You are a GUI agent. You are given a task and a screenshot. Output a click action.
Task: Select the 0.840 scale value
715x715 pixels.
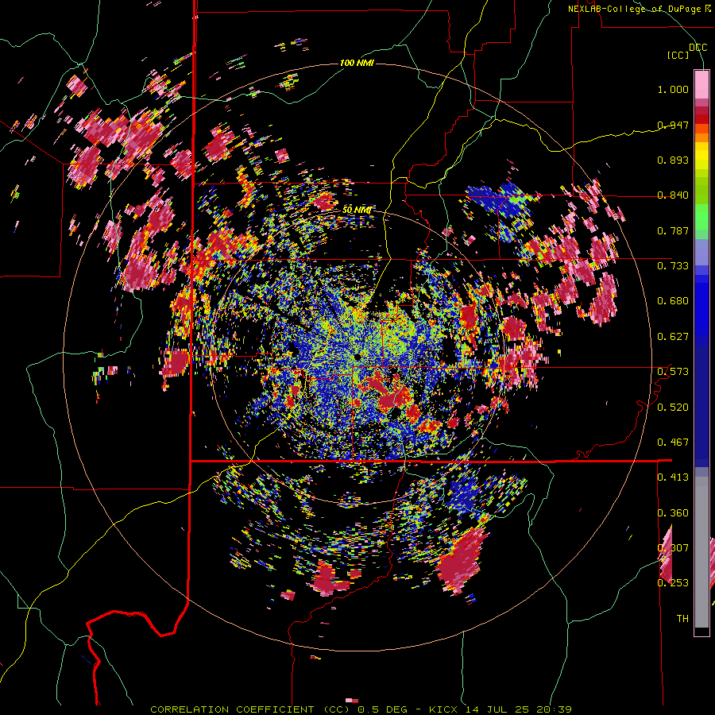click(x=673, y=195)
